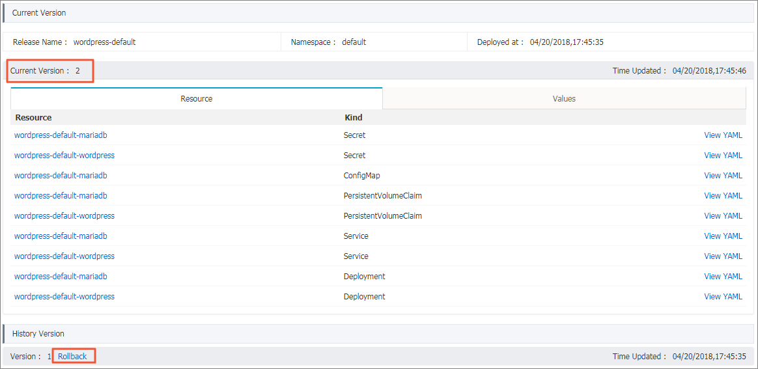Screen dimensions: 758x369
Task: Click the Resource column header
Action: (33, 117)
